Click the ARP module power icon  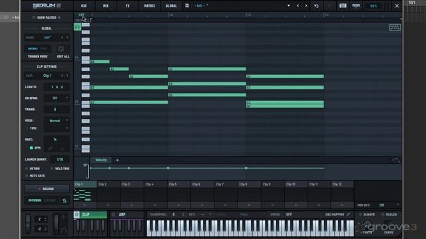(x=114, y=214)
